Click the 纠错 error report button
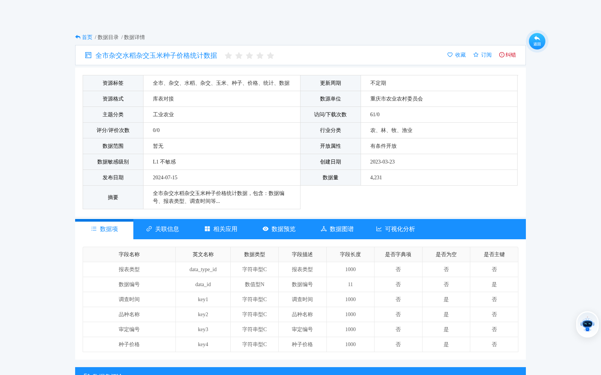This screenshot has width=601, height=375. [x=507, y=55]
